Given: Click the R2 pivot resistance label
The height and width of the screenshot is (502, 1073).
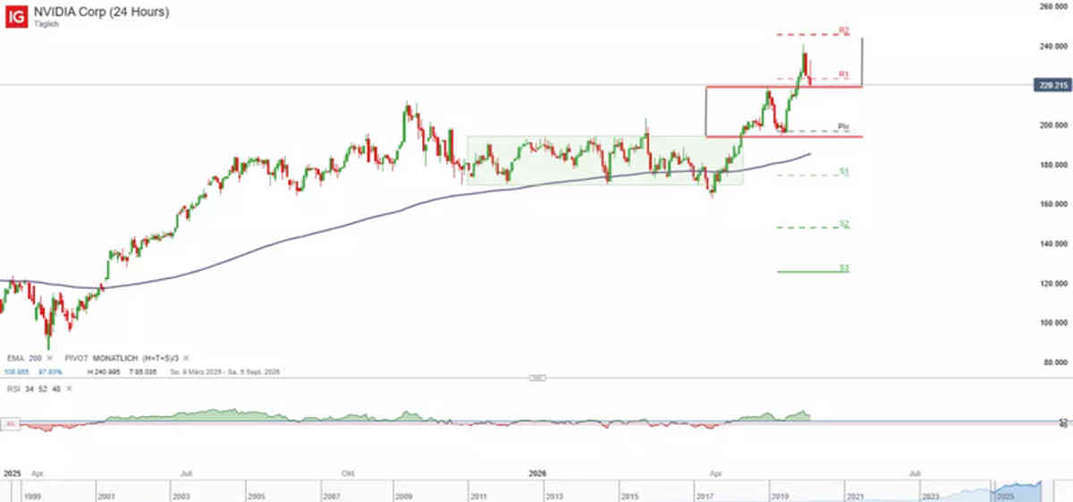Looking at the screenshot, I should click(842, 31).
